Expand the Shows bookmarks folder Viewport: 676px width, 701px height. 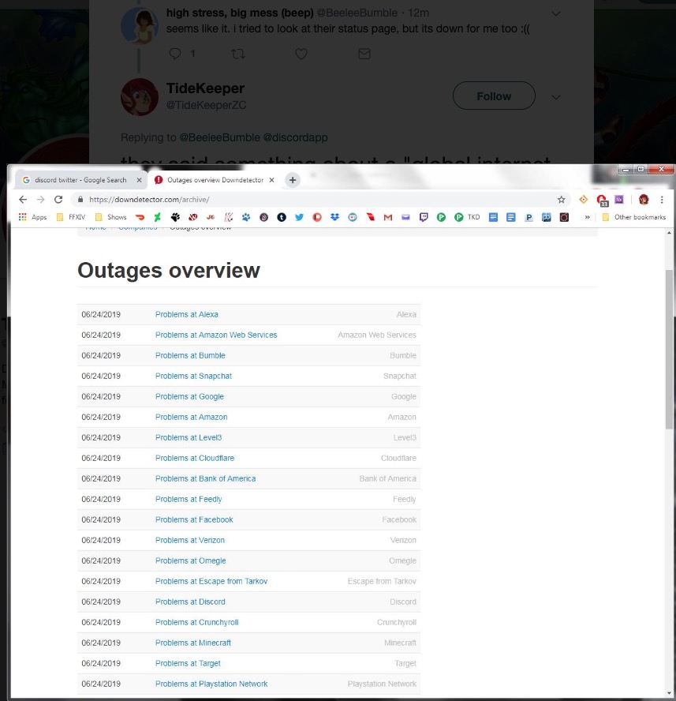[x=111, y=217]
